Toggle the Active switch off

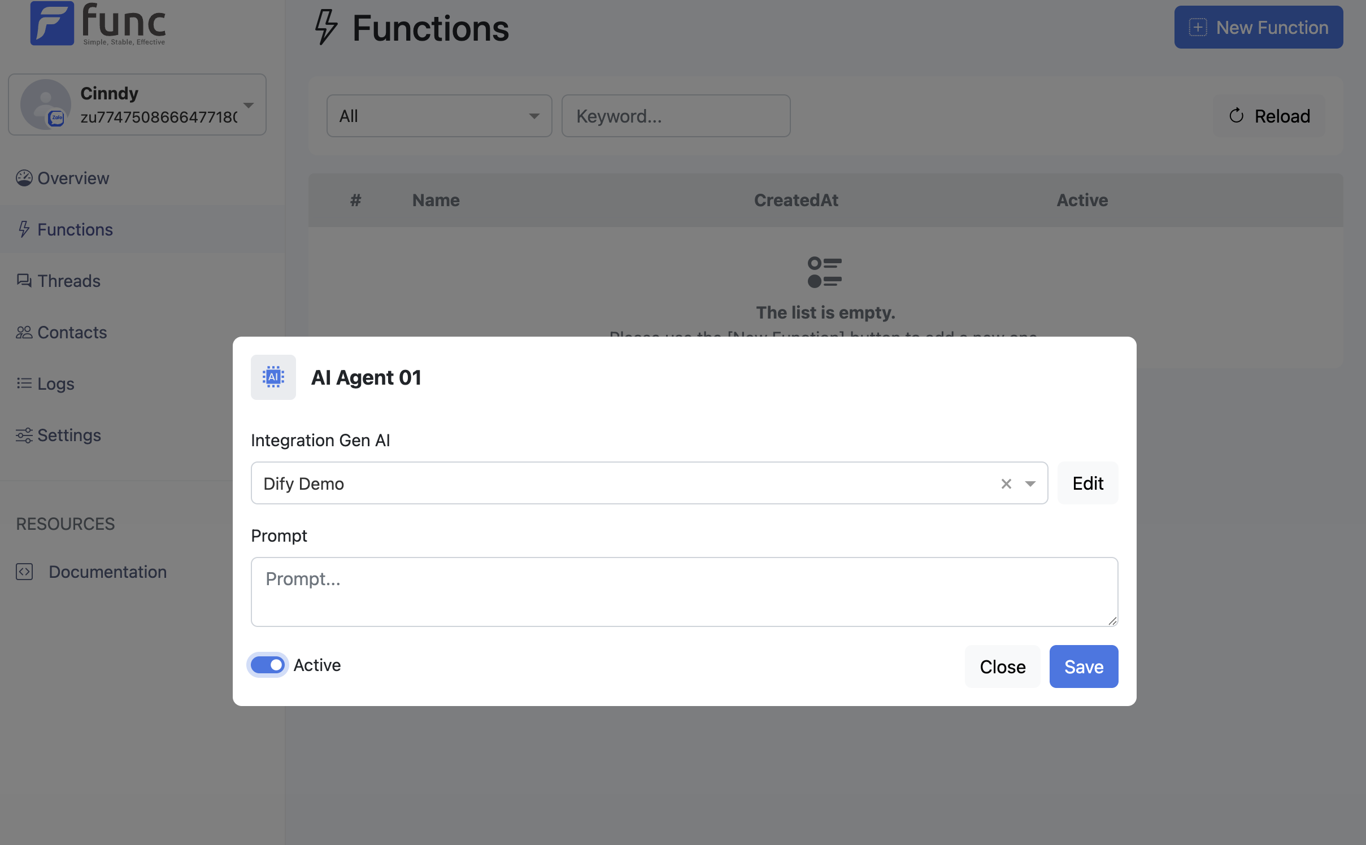pos(267,665)
